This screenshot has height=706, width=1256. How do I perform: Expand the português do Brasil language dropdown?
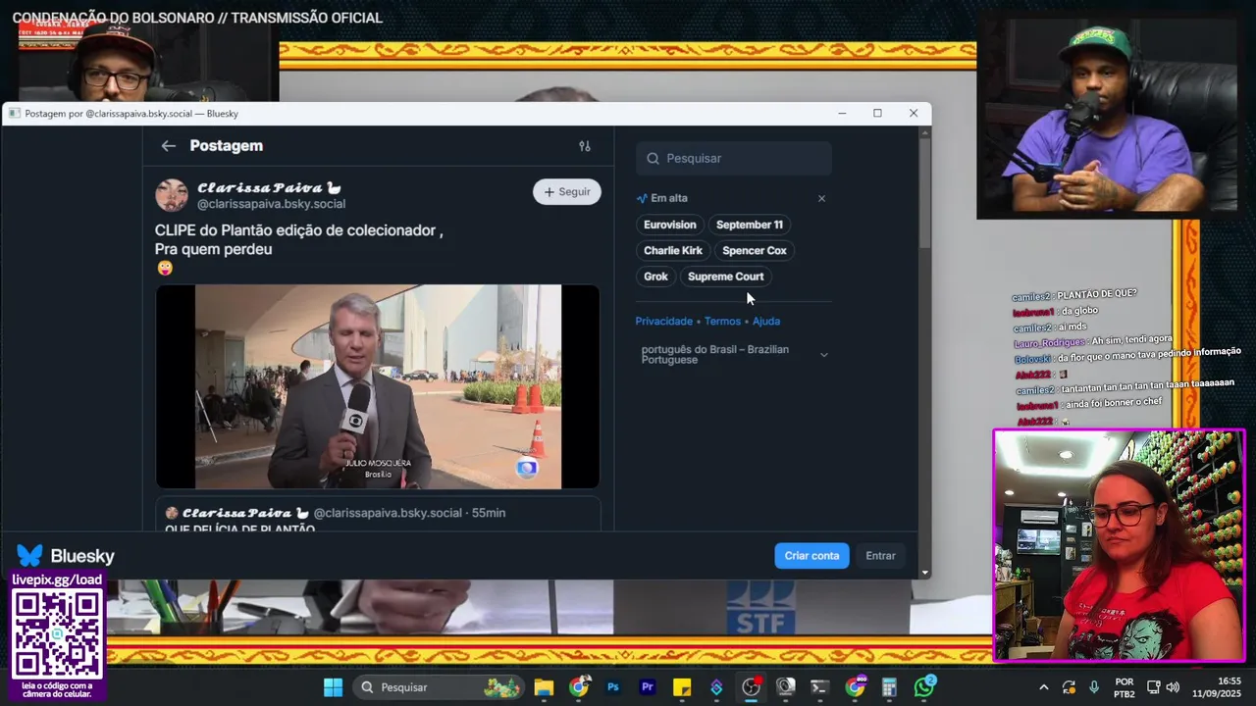(734, 354)
